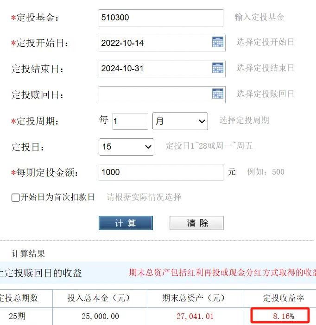Viewport: 316px width, 325px height.
Task: Focus the 每期定投金额 field with 1000
Action: 161,172
